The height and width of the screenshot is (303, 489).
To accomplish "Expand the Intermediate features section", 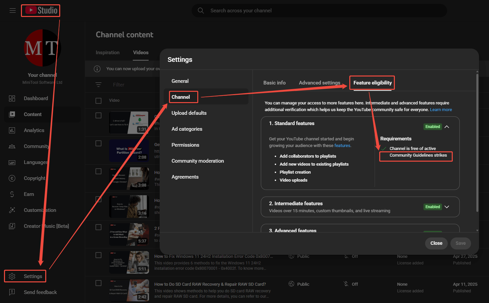I will (x=447, y=207).
